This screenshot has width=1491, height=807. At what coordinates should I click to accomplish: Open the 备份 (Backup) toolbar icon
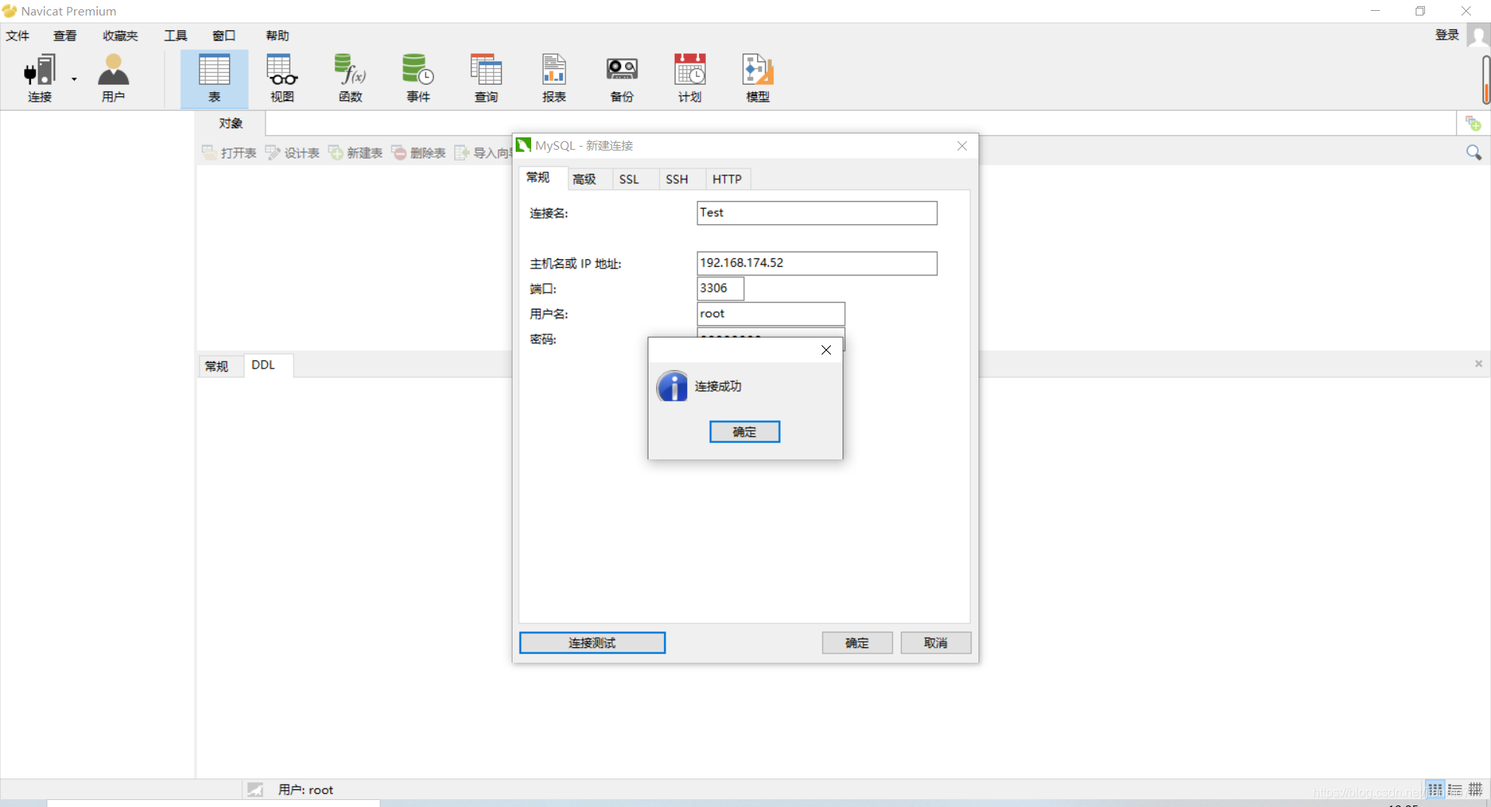point(622,78)
